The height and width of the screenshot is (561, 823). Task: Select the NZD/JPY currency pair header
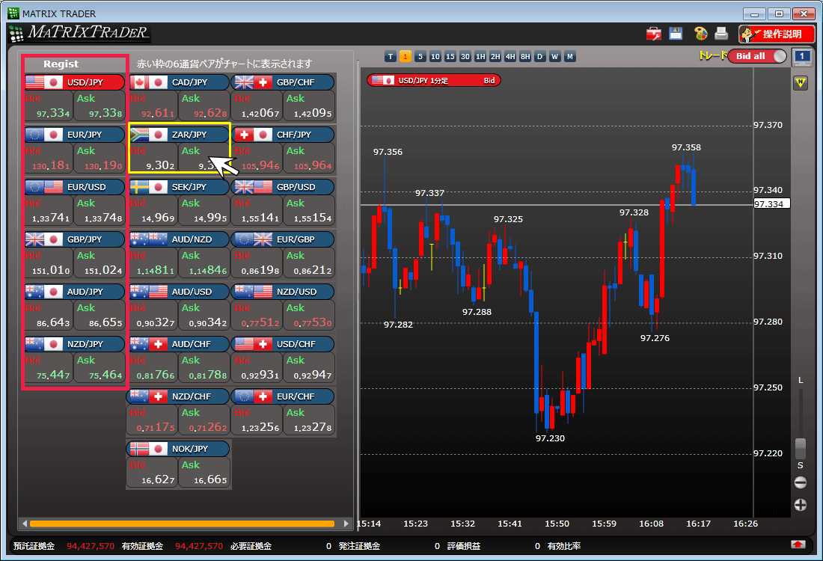[x=75, y=344]
